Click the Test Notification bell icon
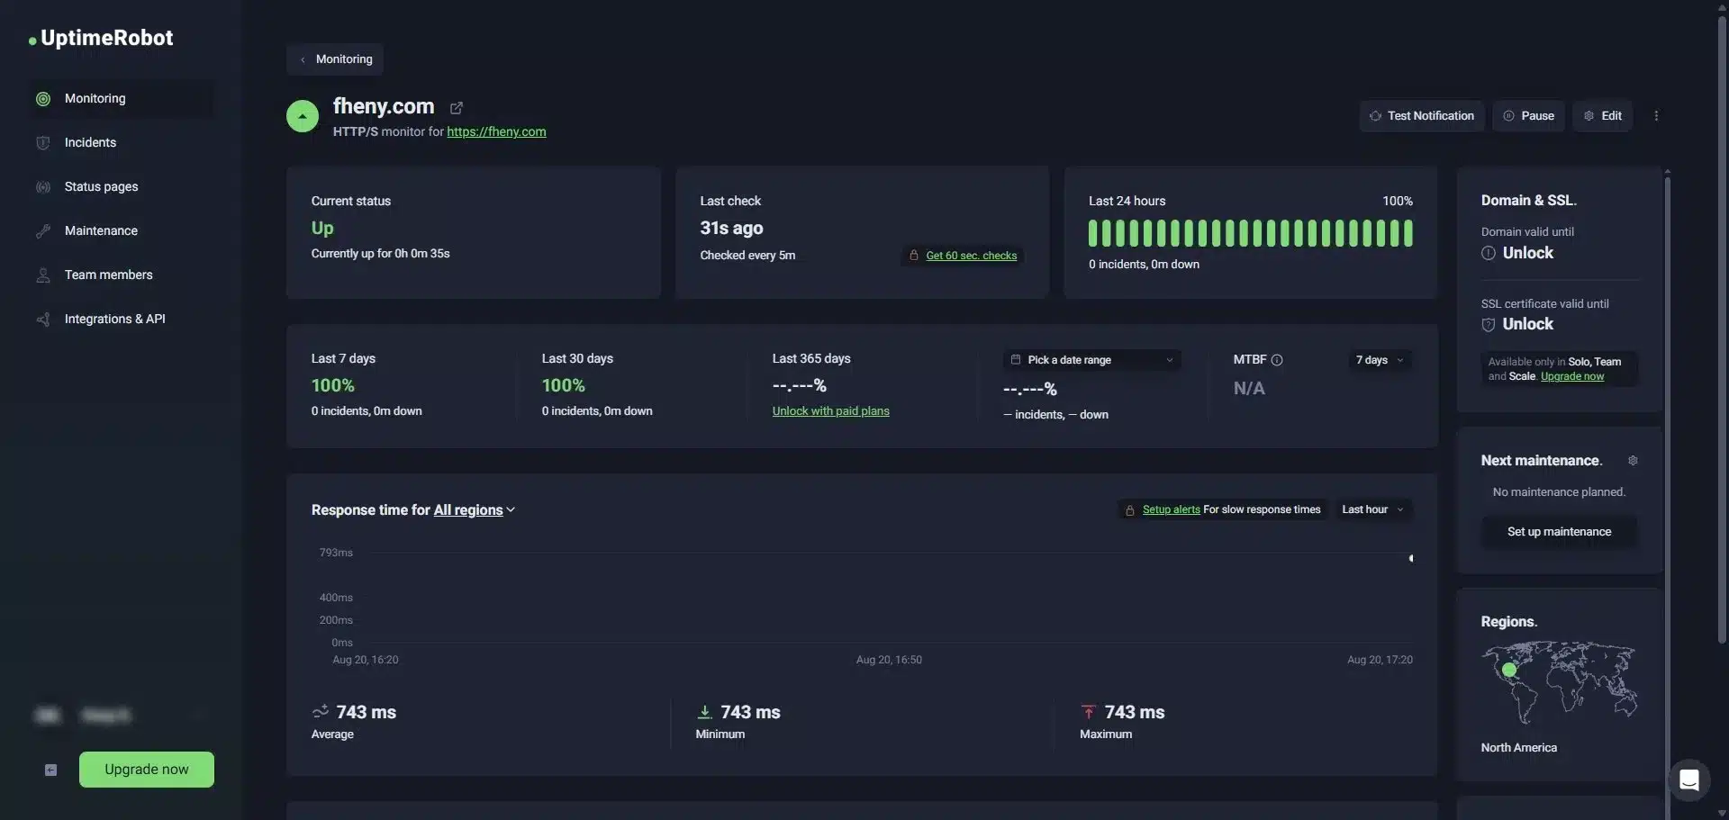 pyautogui.click(x=1375, y=116)
